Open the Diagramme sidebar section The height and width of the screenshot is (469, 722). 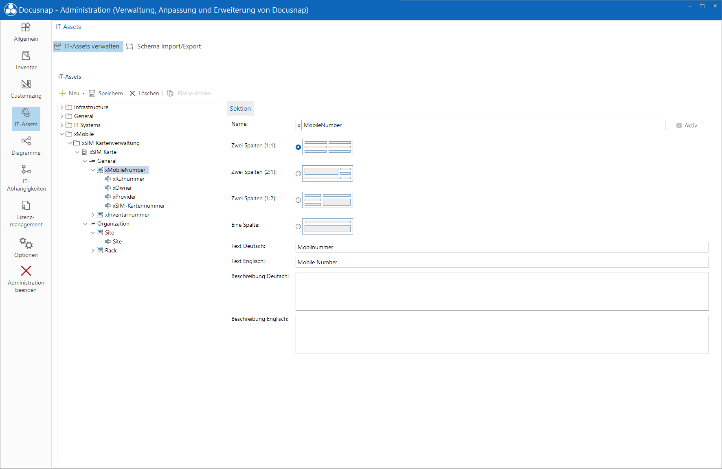coord(26,146)
